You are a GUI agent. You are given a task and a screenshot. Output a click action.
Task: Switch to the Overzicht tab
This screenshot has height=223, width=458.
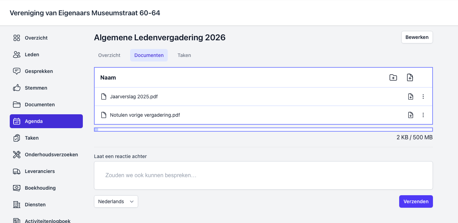coord(109,55)
